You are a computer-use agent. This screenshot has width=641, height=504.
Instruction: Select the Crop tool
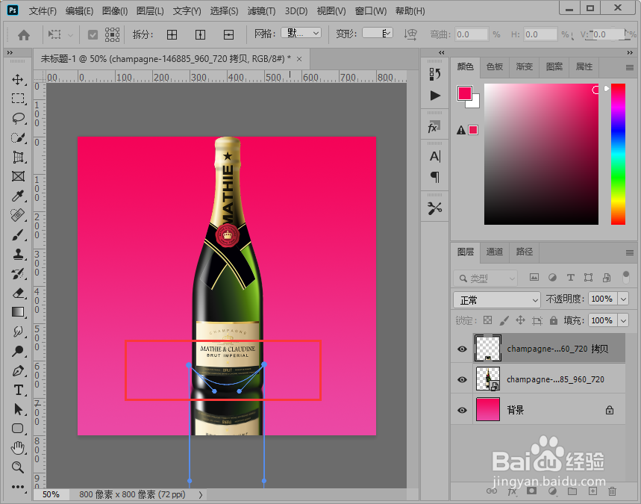coord(18,157)
